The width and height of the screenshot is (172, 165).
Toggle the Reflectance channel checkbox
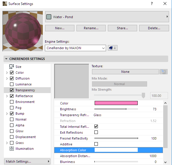click(12, 96)
